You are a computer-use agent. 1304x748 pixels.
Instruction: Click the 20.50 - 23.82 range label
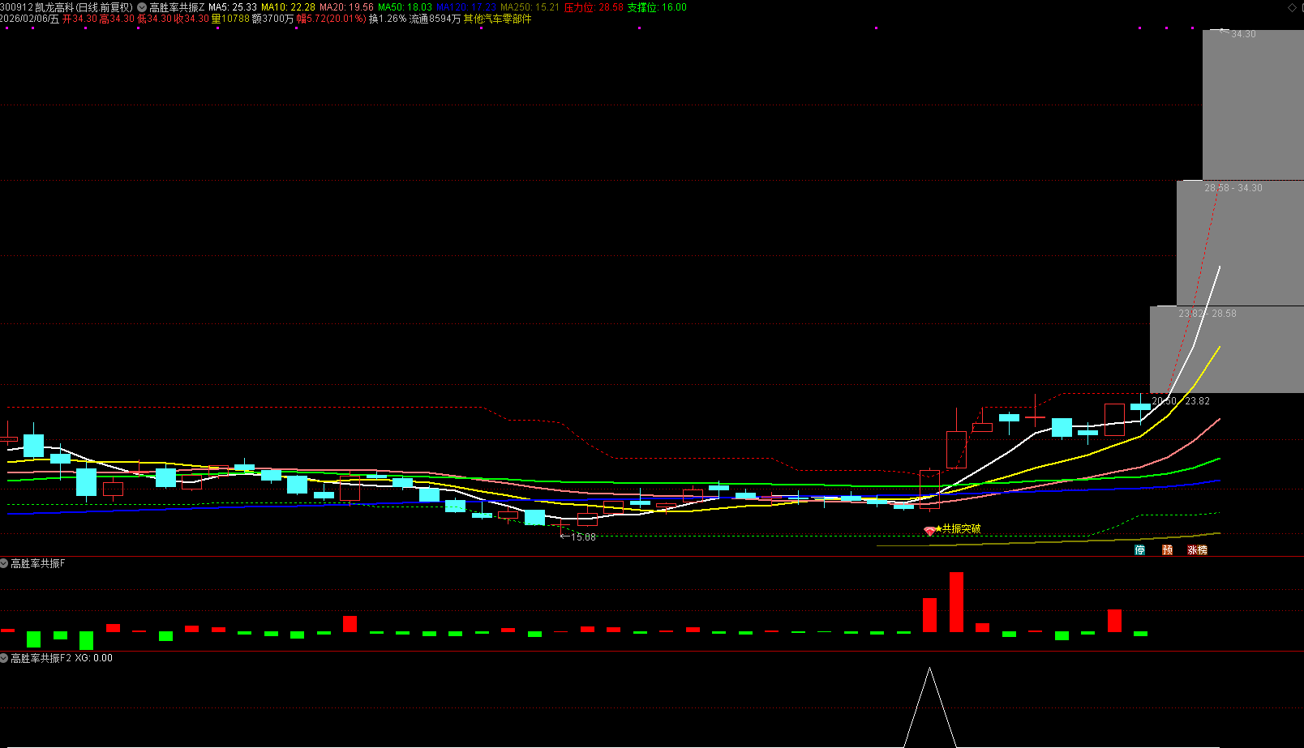(1181, 401)
